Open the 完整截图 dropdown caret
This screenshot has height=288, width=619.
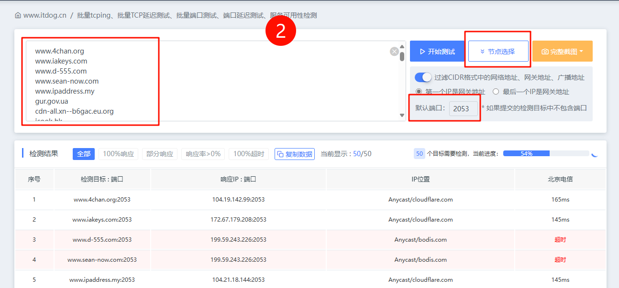pos(581,52)
